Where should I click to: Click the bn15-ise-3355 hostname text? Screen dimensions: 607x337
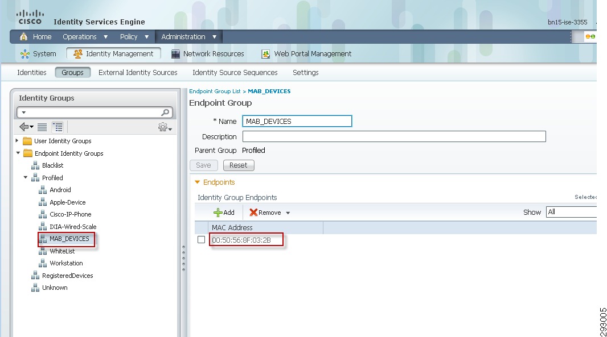coord(568,22)
